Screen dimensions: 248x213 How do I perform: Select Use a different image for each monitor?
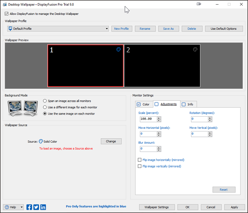click(x=45, y=107)
